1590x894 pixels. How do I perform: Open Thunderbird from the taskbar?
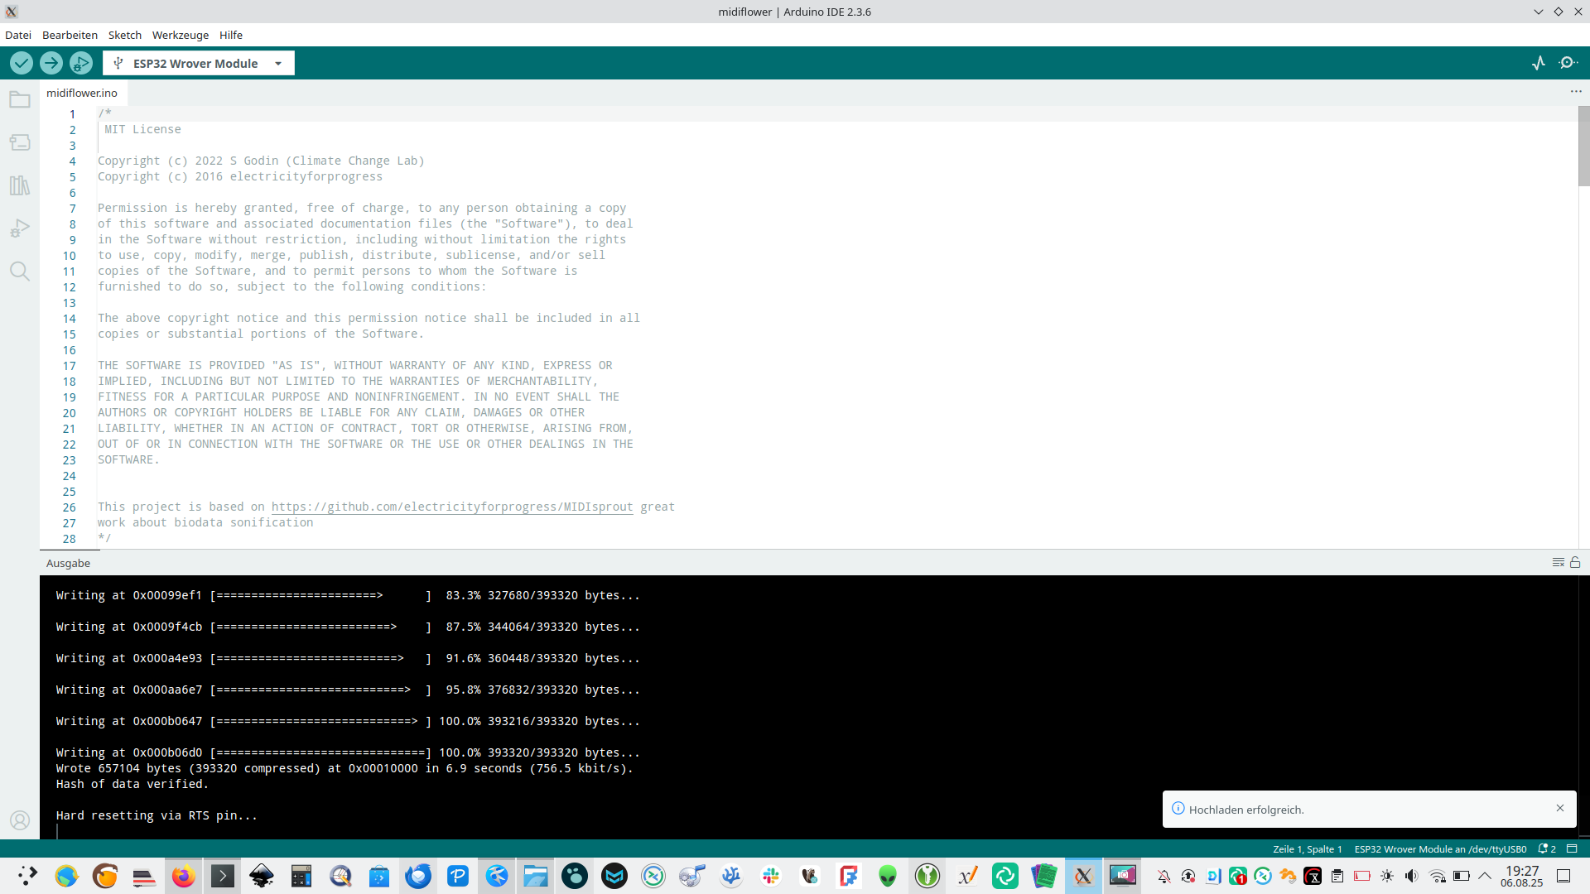tap(418, 876)
